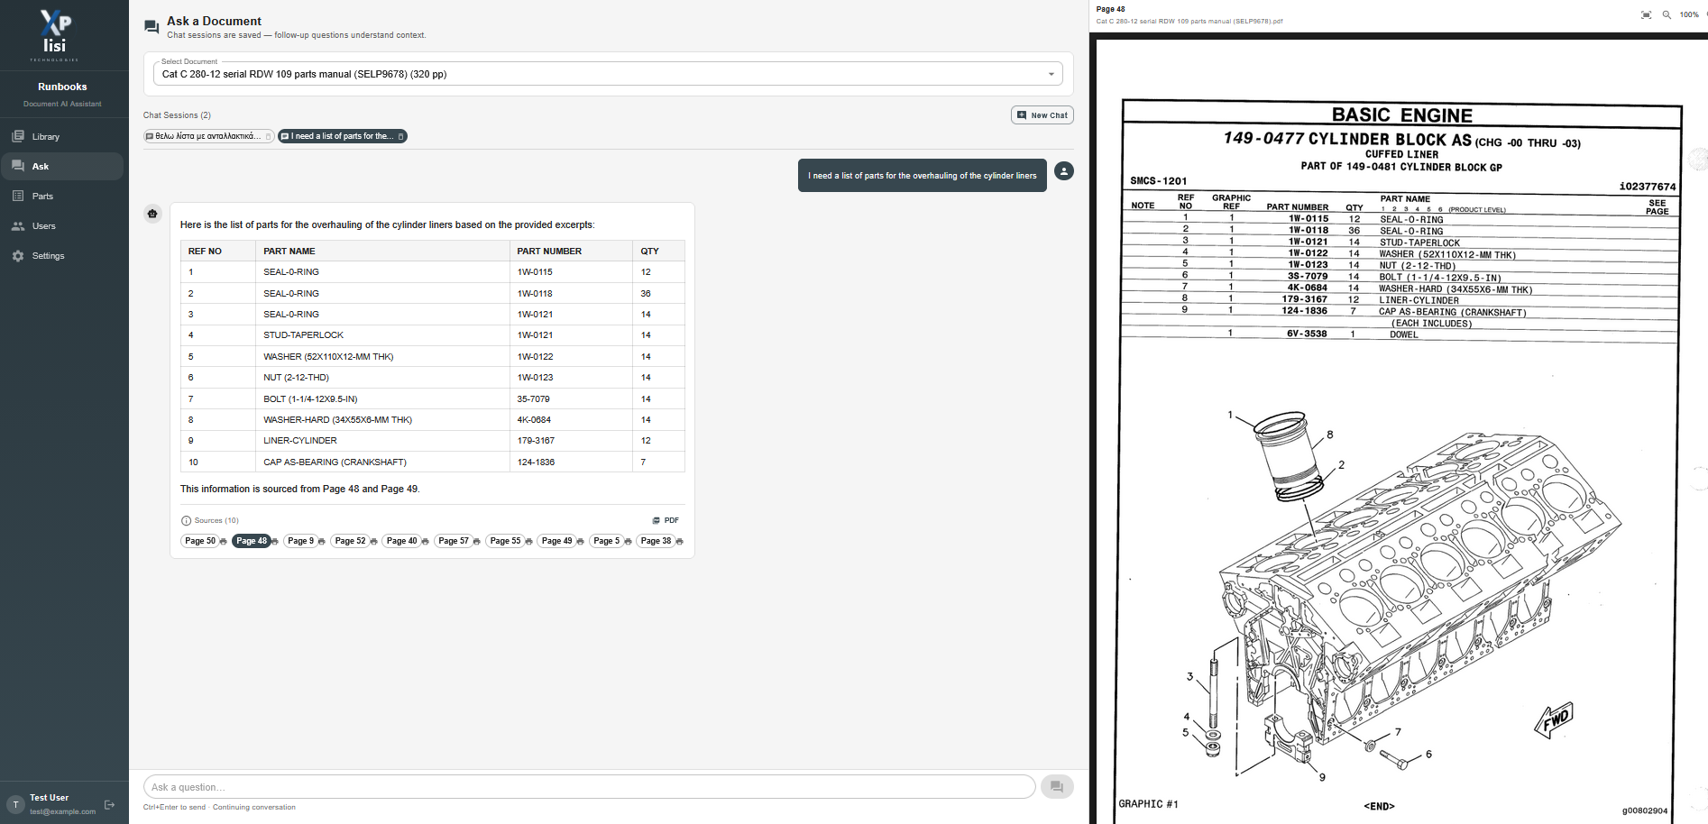Click the user avatar beside the question
1708x824 pixels.
(1064, 170)
